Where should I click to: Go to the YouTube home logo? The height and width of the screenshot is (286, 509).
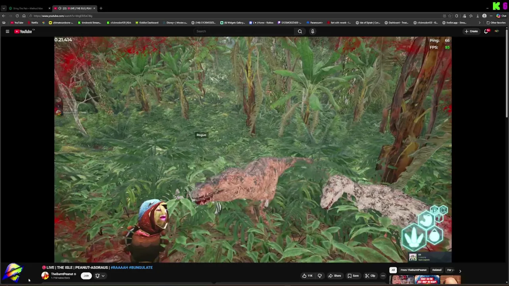point(23,31)
